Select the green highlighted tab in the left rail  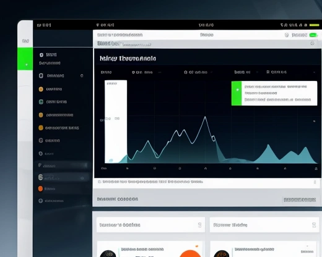(25, 59)
